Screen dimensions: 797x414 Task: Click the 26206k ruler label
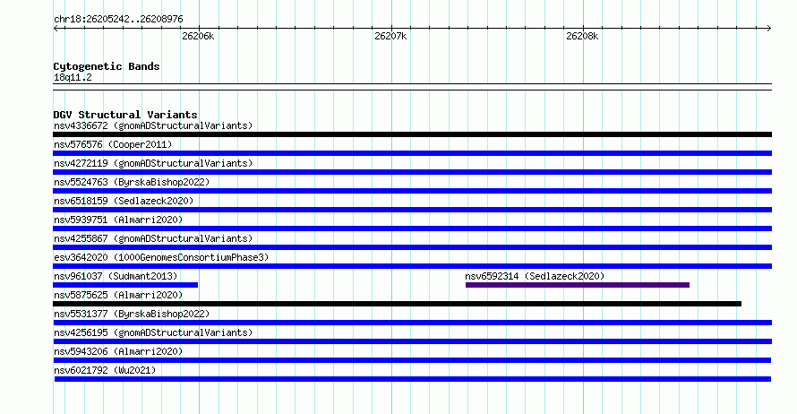[198, 36]
